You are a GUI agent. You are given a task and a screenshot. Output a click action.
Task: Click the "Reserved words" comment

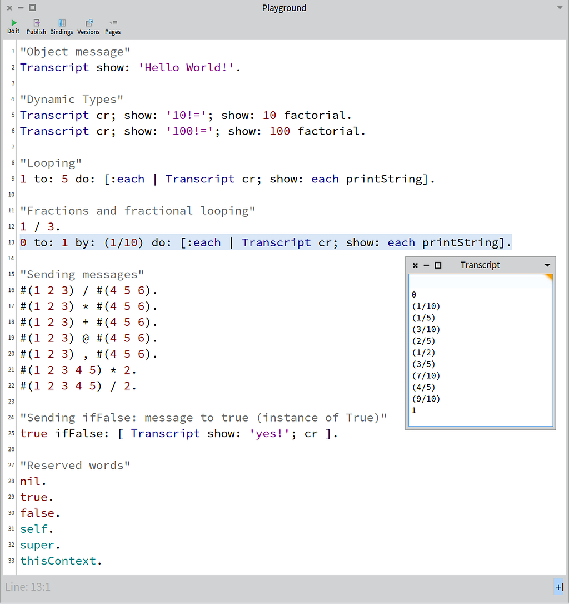pyautogui.click(x=75, y=466)
